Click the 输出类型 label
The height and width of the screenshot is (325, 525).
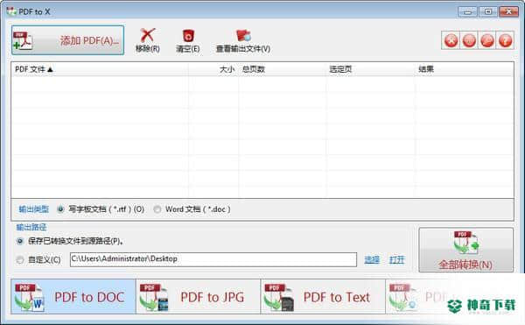(x=33, y=209)
